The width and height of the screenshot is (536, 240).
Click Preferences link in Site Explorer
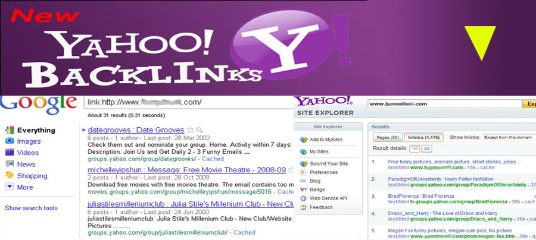323,172
